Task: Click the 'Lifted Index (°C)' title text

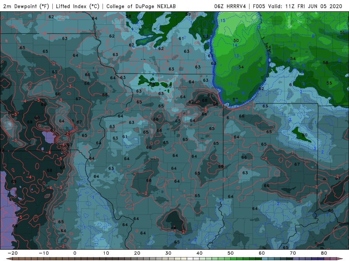Action: point(78,7)
